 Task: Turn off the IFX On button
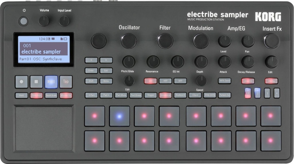[271, 81]
